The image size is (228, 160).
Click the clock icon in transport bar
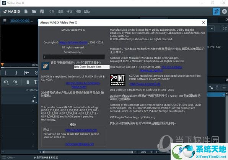(x=36, y=73)
